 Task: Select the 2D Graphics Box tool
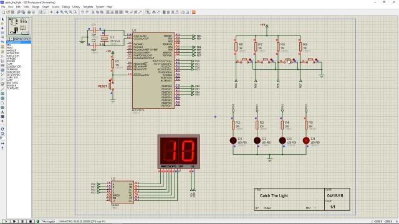[x=2, y=94]
